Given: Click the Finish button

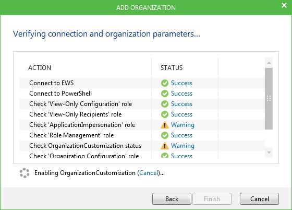Looking at the screenshot, I should [x=212, y=199].
